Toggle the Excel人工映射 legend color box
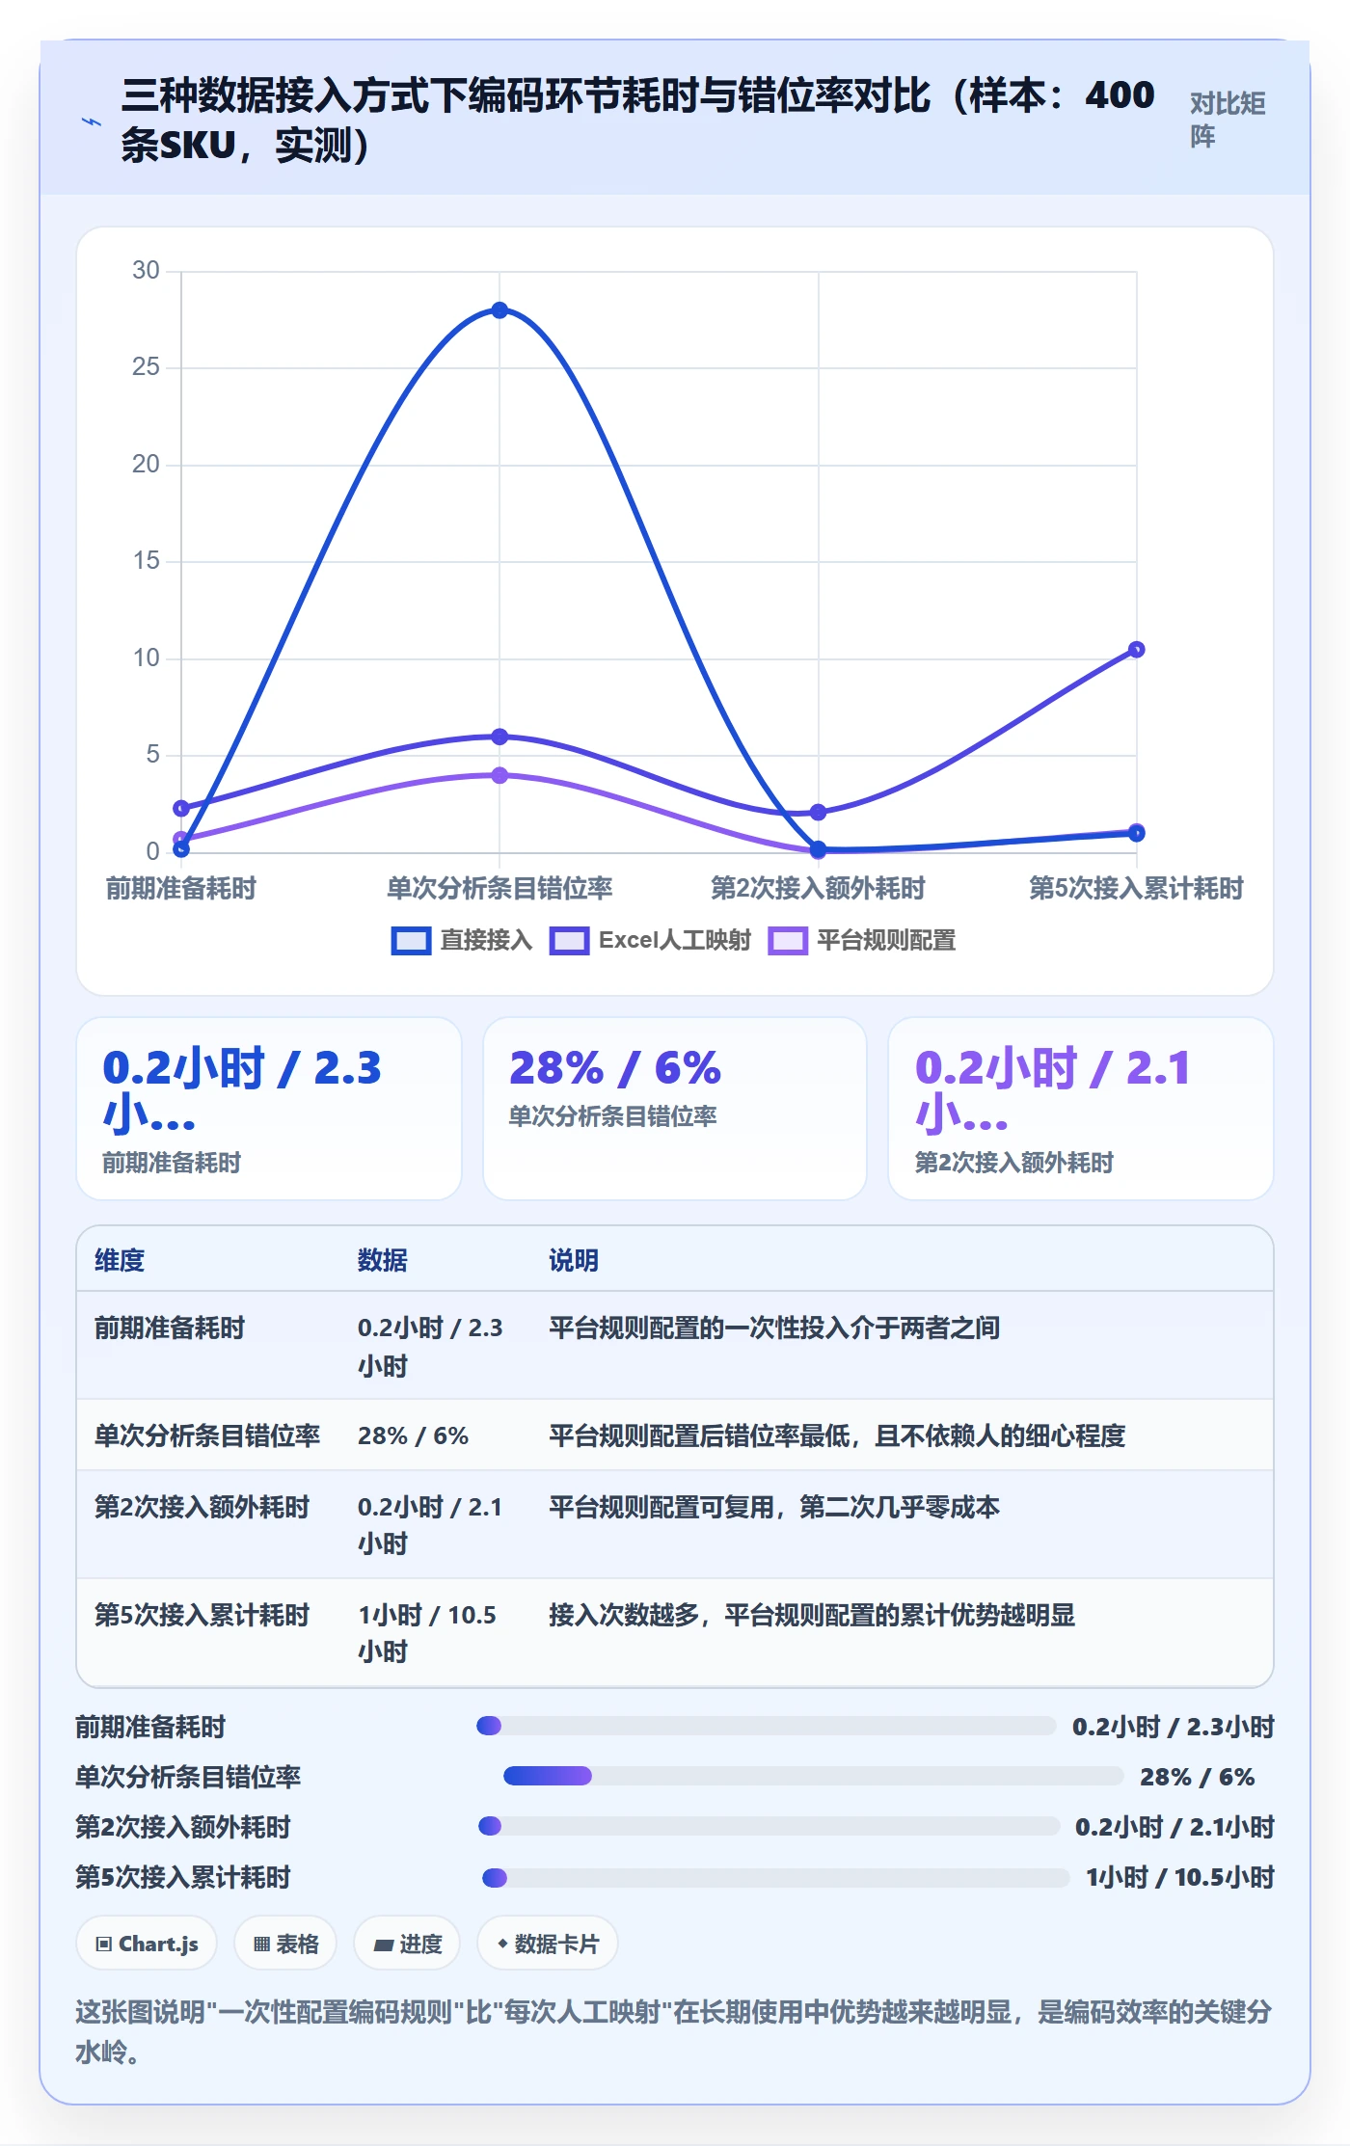The image size is (1350, 2146). 569,941
